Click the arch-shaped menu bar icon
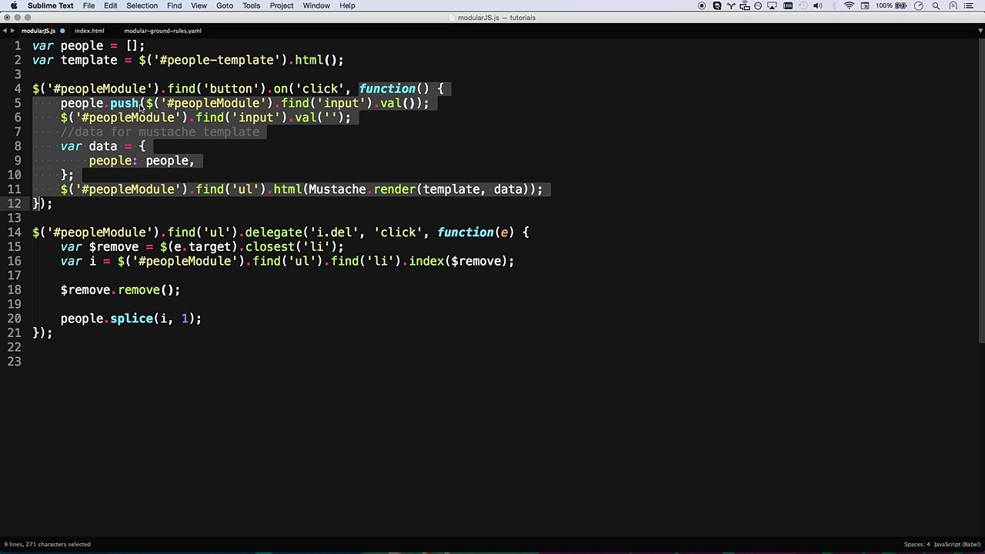 pyautogui.click(x=953, y=5)
